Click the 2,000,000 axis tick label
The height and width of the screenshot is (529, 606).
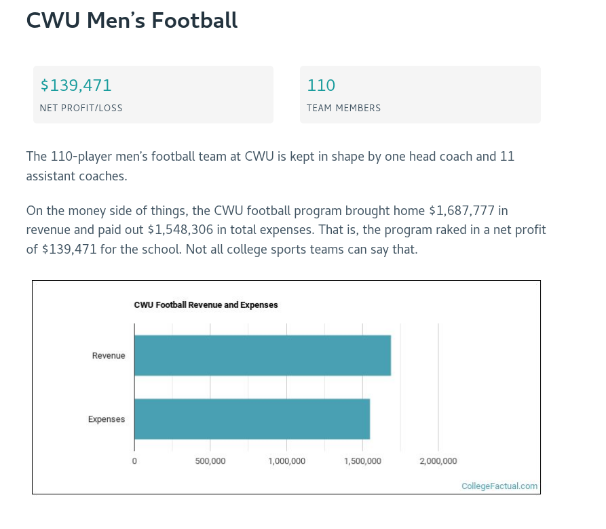click(x=438, y=461)
